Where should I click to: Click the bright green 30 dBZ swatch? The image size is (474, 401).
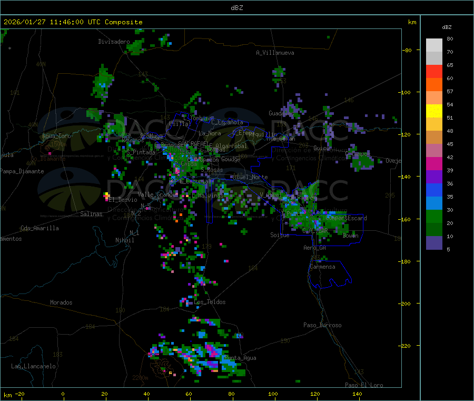pos(434,216)
